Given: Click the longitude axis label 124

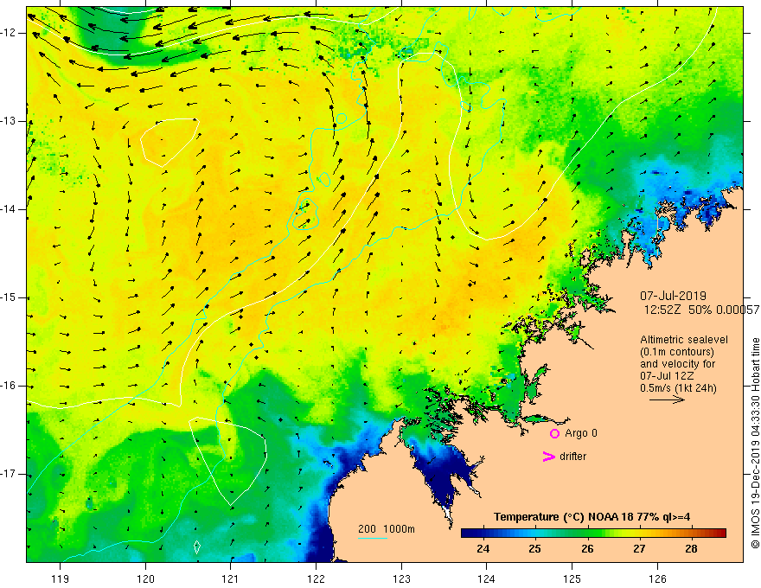Looking at the screenshot, I should (486, 578).
